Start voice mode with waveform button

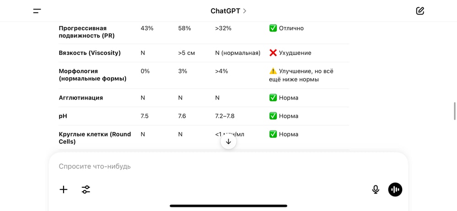coord(395,190)
